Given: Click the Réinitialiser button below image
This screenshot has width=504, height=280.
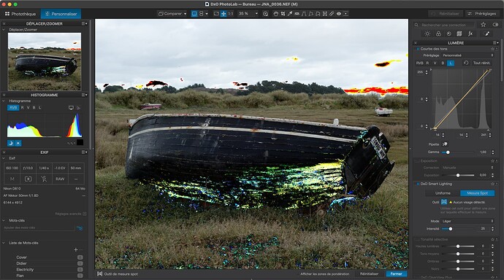Looking at the screenshot, I should click(x=369, y=274).
